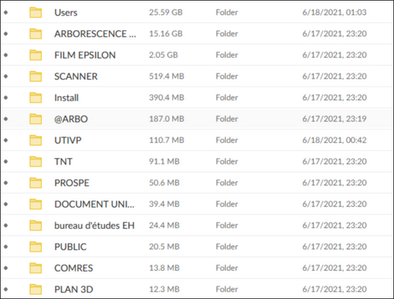Click the COMRES folder name
The height and width of the screenshot is (299, 394).
coord(73,268)
